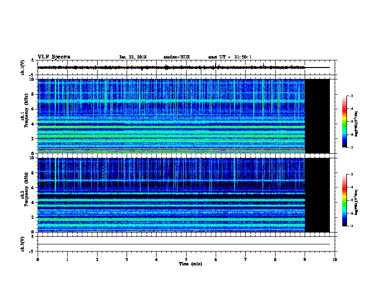Click the "VLF Spectra" plot title
Viewport: 377px width, 291px height.
coord(54,57)
